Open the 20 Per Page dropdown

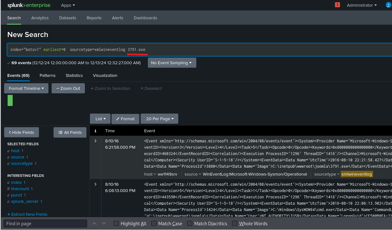pyautogui.click(x=160, y=119)
